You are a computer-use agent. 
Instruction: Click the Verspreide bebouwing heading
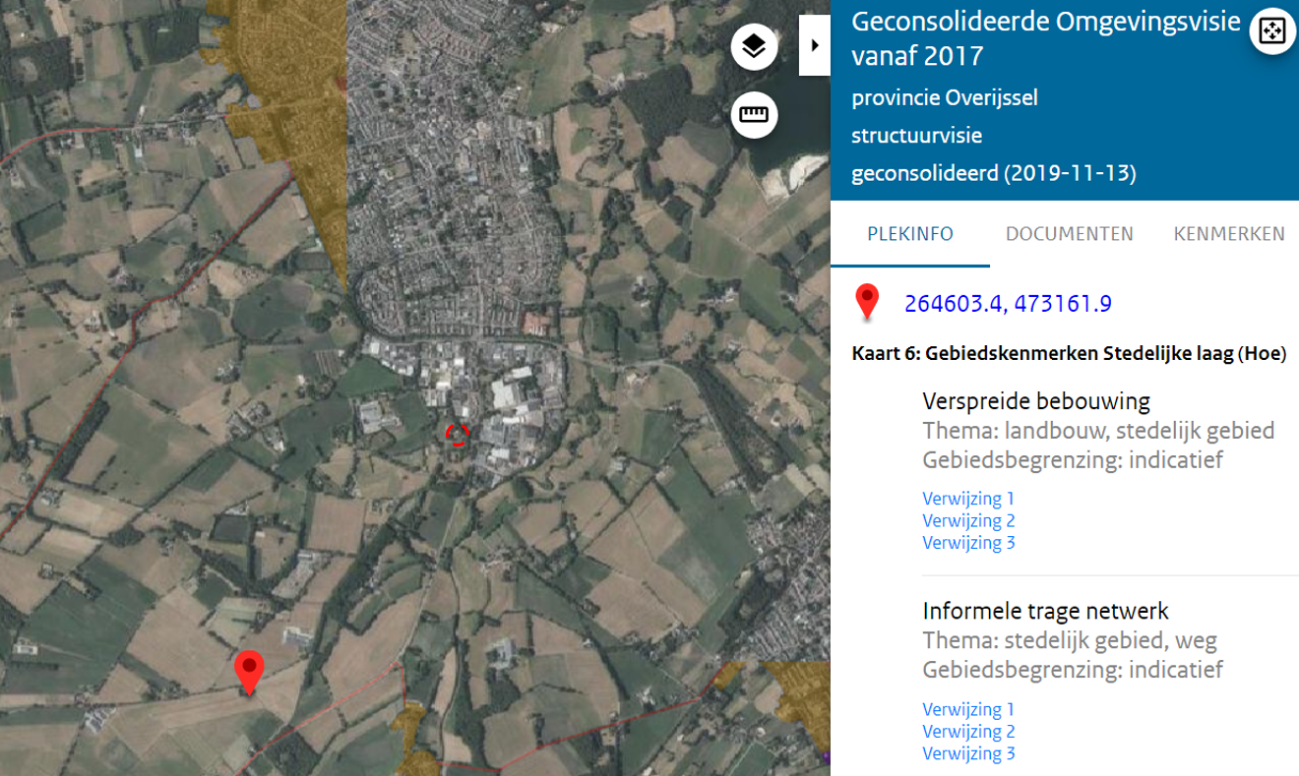[x=1036, y=400]
